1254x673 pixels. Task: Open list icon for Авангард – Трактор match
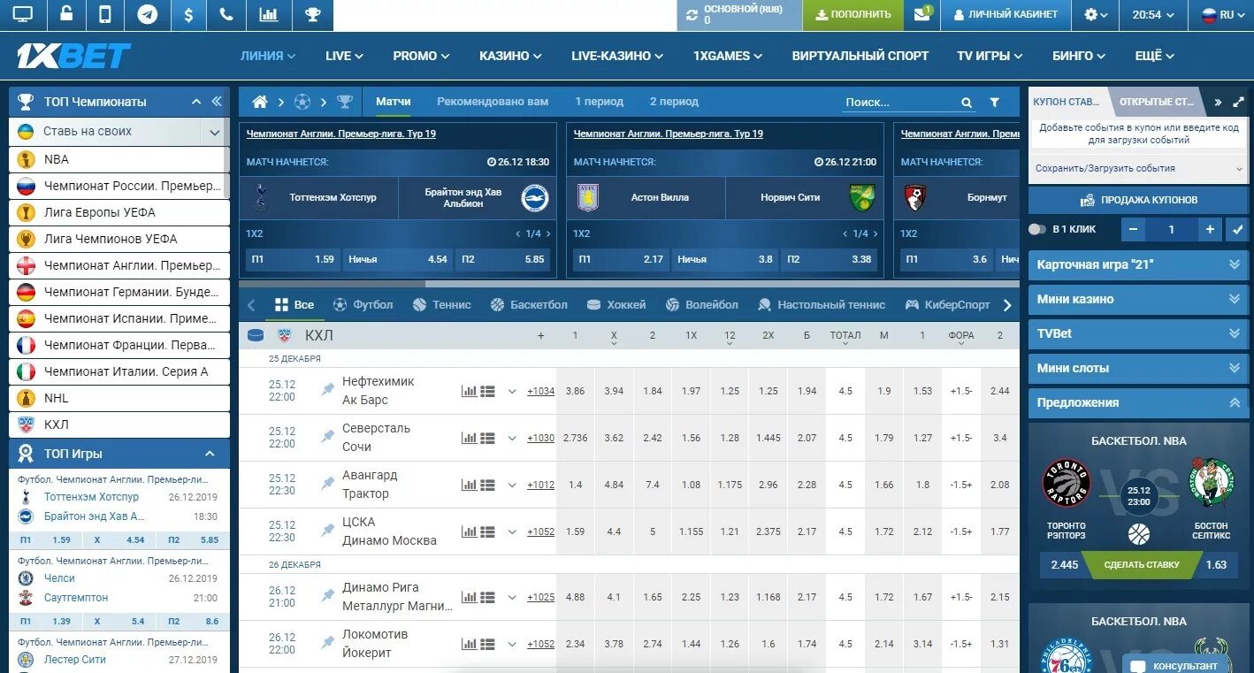(x=487, y=484)
